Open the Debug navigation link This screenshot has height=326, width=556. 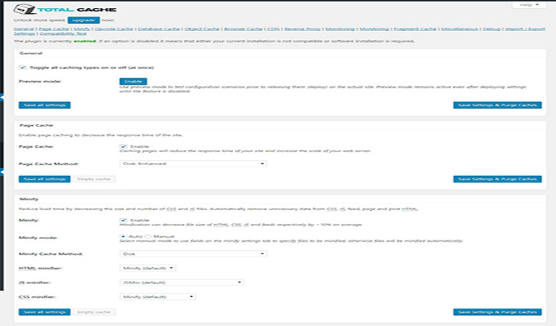click(492, 29)
